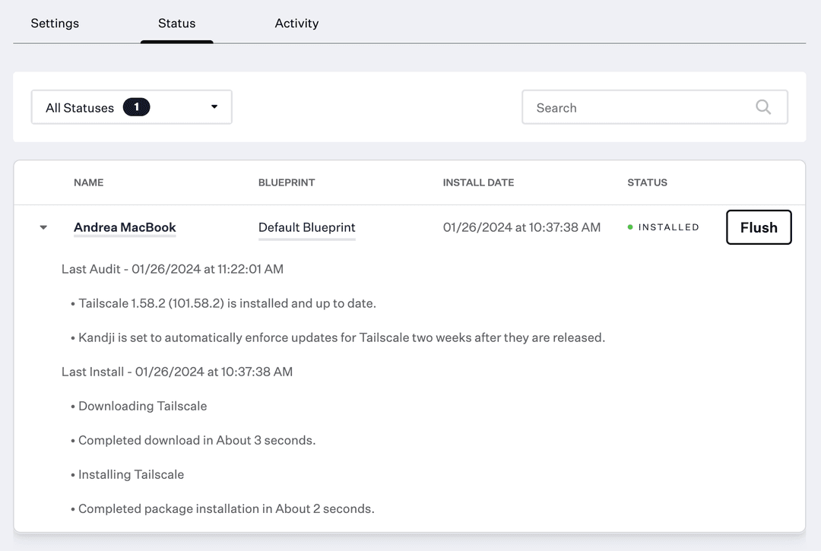Click the caret icon on the statuses filter
821x551 pixels.
click(214, 106)
